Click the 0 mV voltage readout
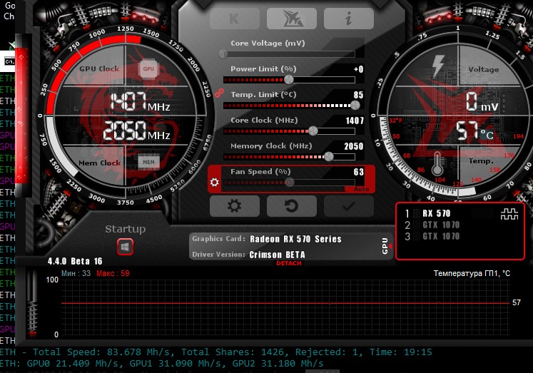This screenshot has height=373, width=533. click(x=482, y=101)
